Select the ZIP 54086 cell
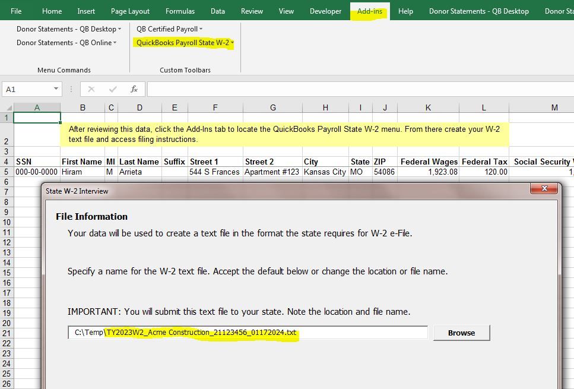 tap(385, 172)
